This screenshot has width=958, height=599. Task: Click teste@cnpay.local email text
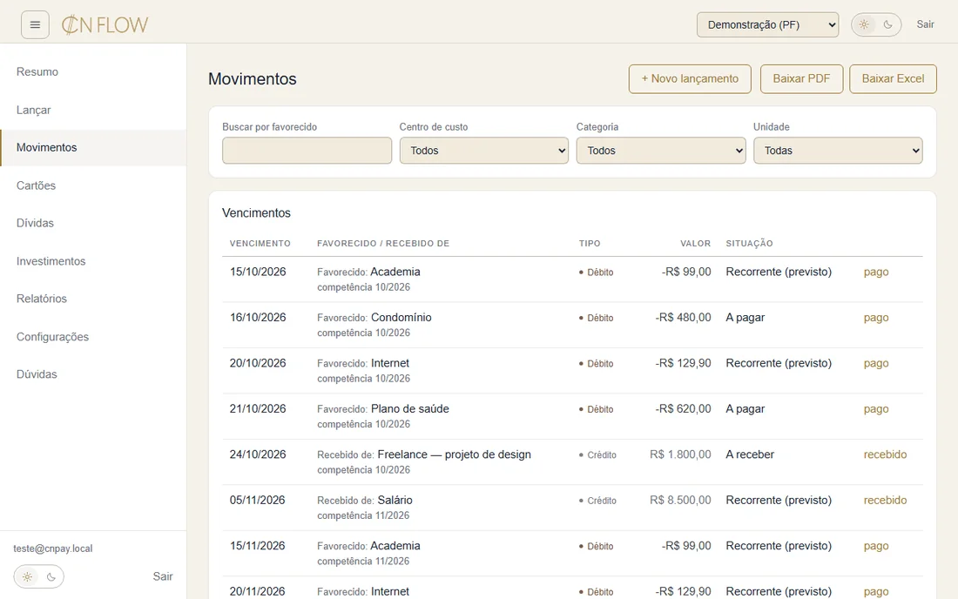click(53, 549)
